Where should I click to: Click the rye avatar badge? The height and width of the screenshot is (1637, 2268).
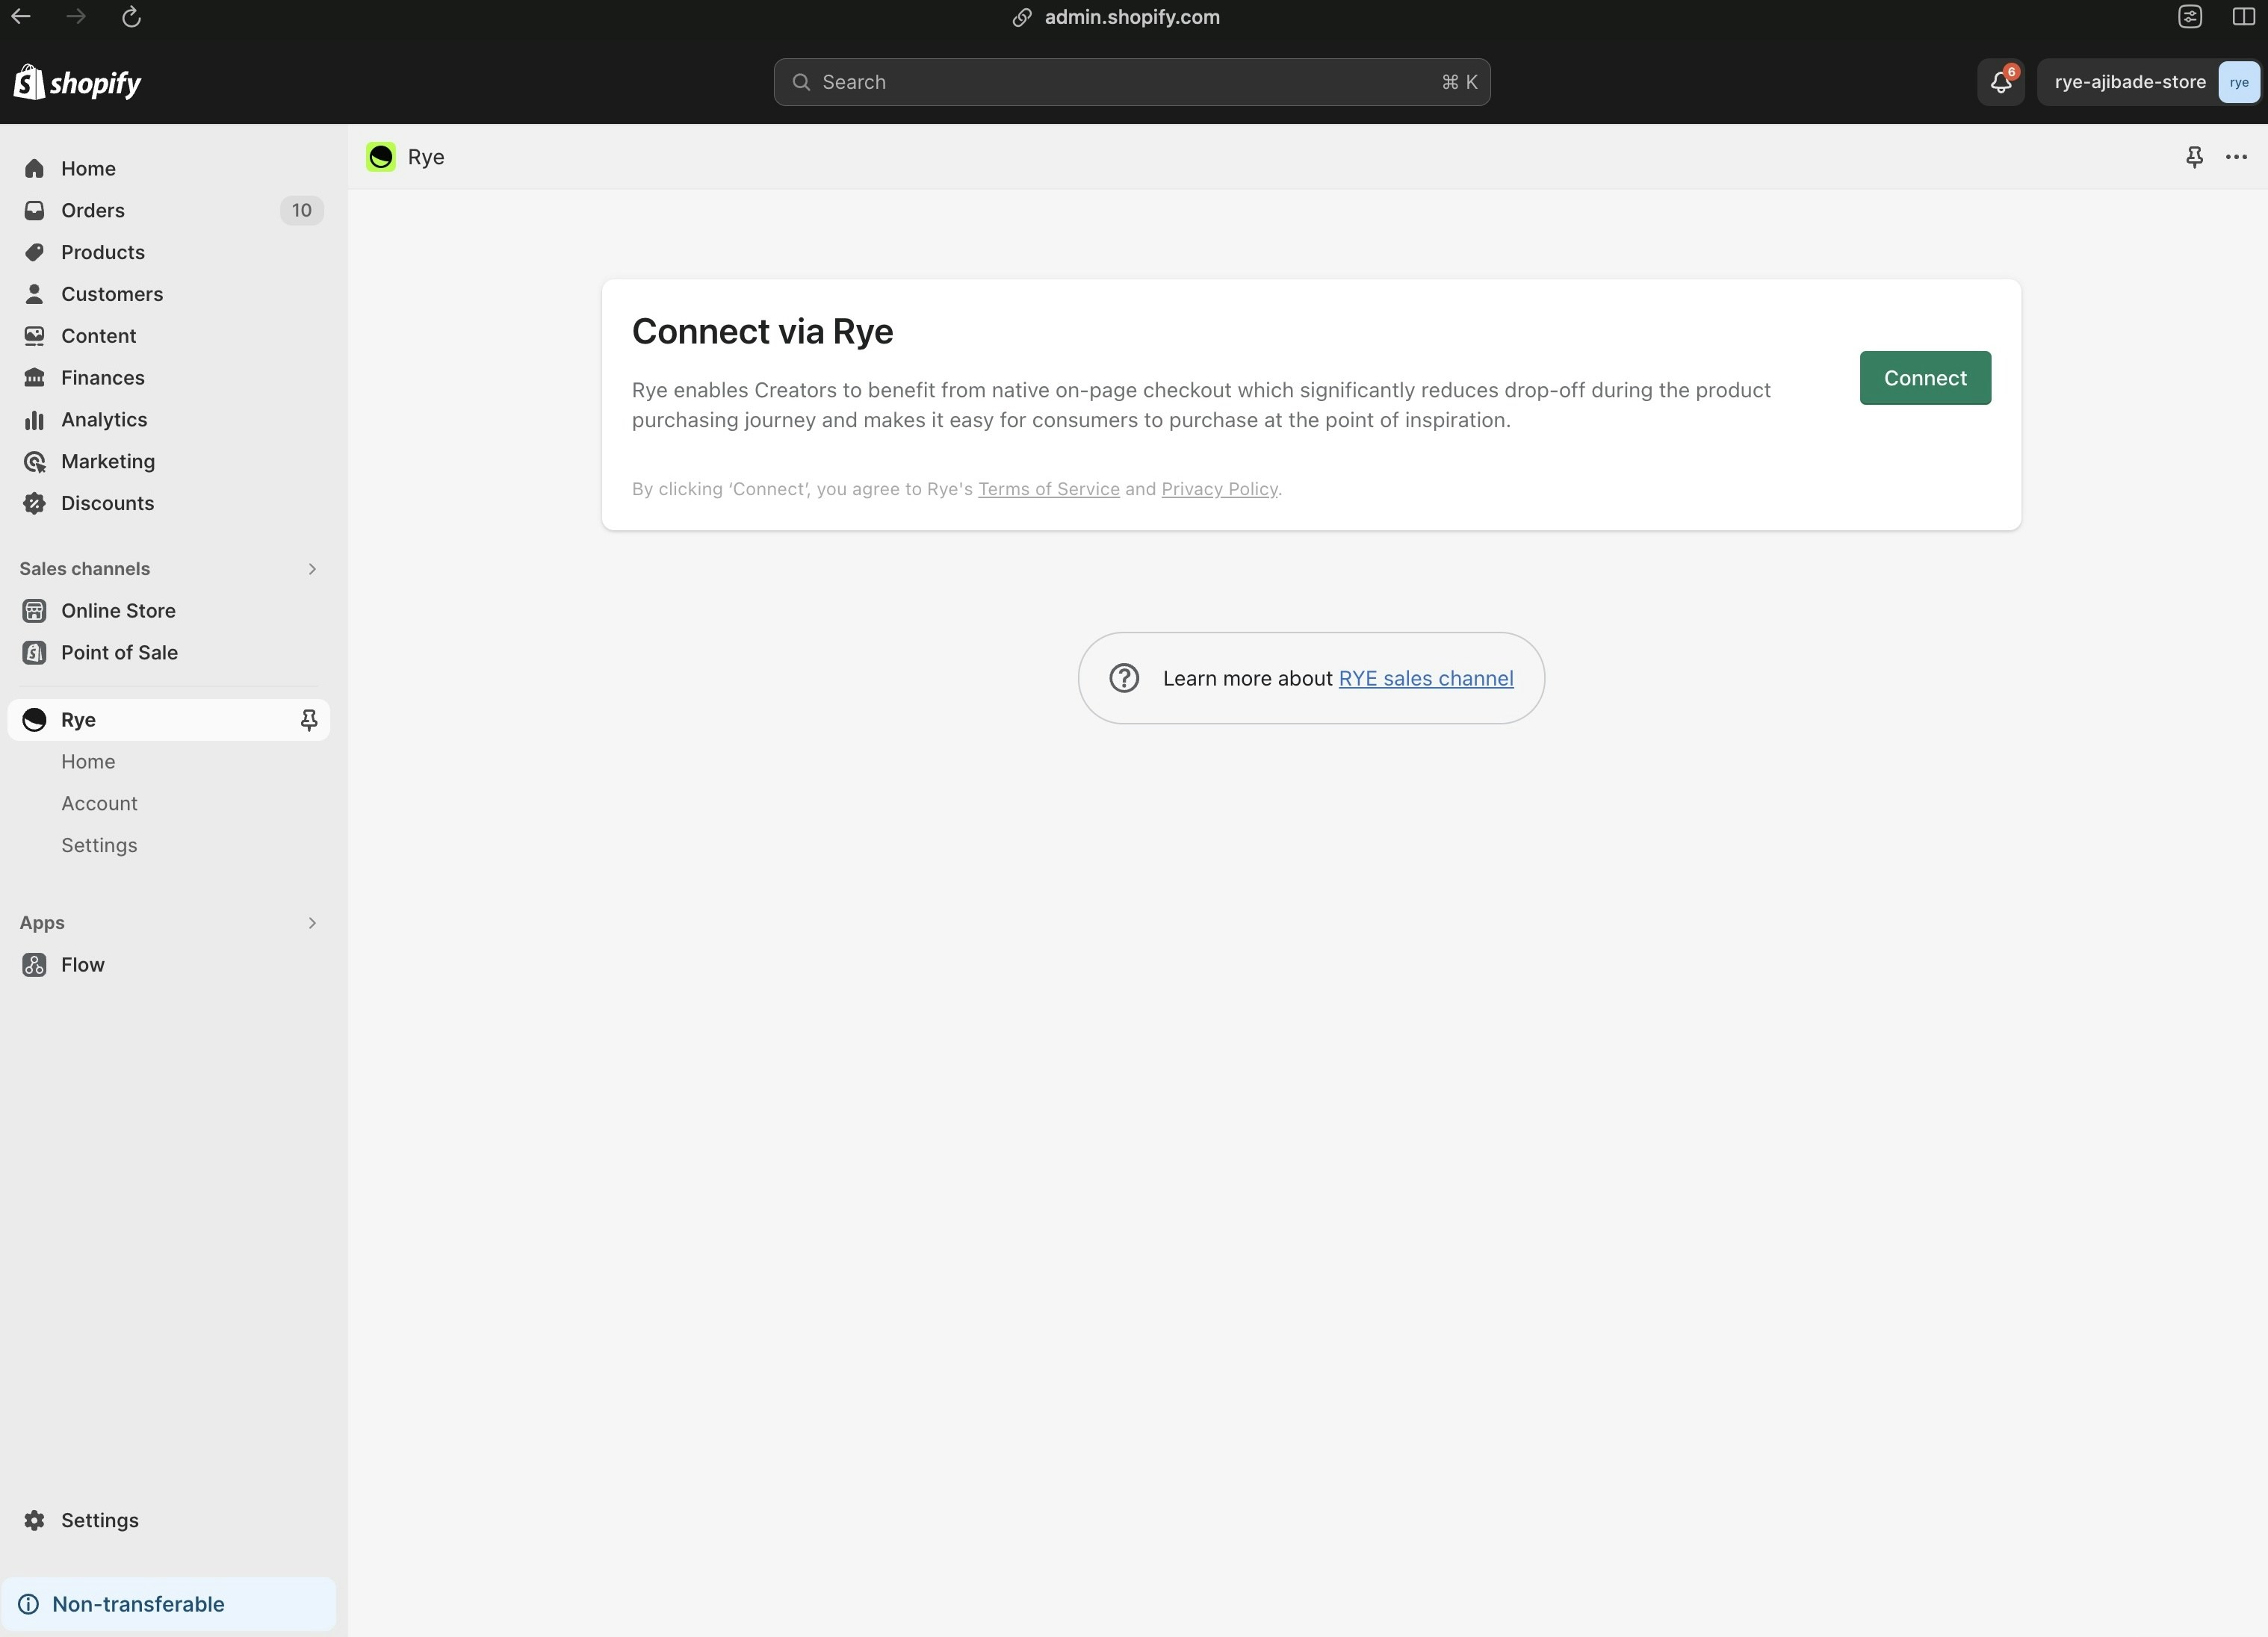point(2238,82)
